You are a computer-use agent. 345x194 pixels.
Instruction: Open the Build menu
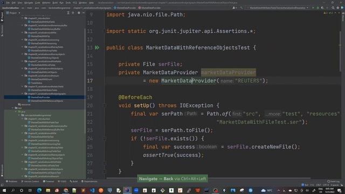pyautogui.click(x=55, y=3)
